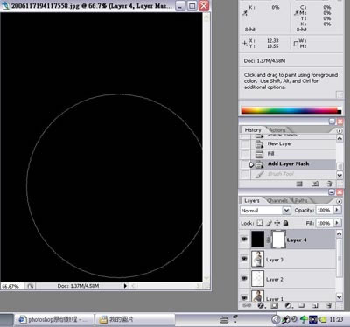Open the status bar Doc info arrow menu

125,286
